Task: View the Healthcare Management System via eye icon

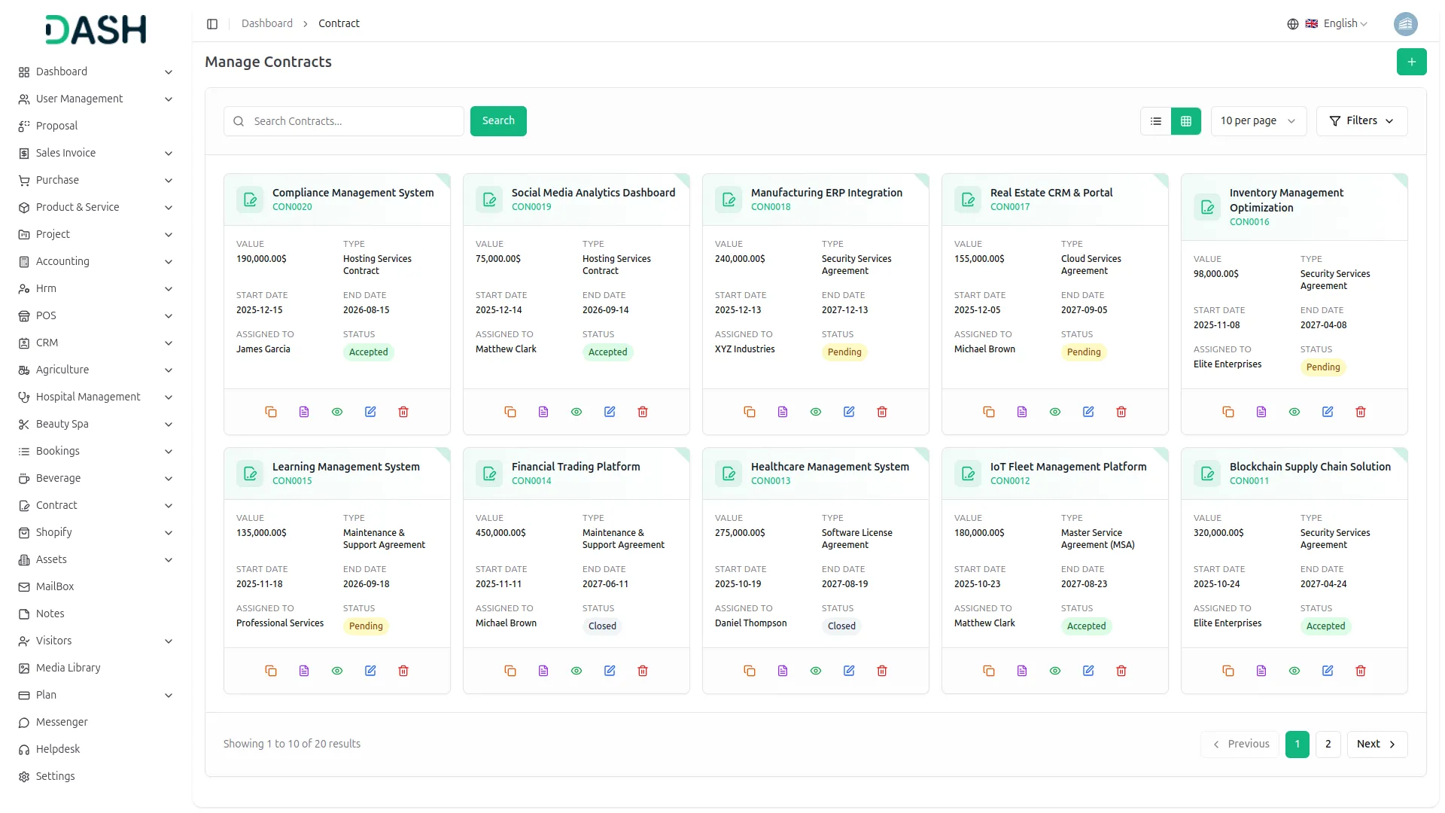Action: pos(816,671)
